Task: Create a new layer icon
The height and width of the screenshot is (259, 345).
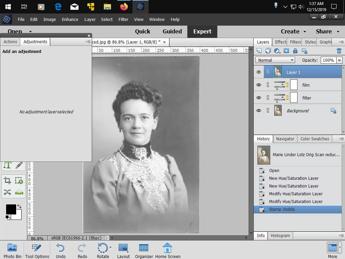Action: pyautogui.click(x=259, y=51)
